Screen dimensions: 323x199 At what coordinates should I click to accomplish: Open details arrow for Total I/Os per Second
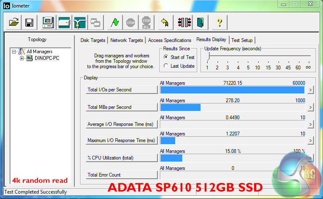coord(311,90)
